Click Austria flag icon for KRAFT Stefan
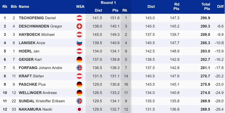Screen dimensions: 225x113 tap(79, 76)
